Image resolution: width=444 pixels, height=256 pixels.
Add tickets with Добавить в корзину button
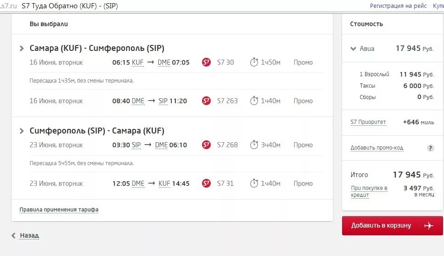(x=392, y=225)
